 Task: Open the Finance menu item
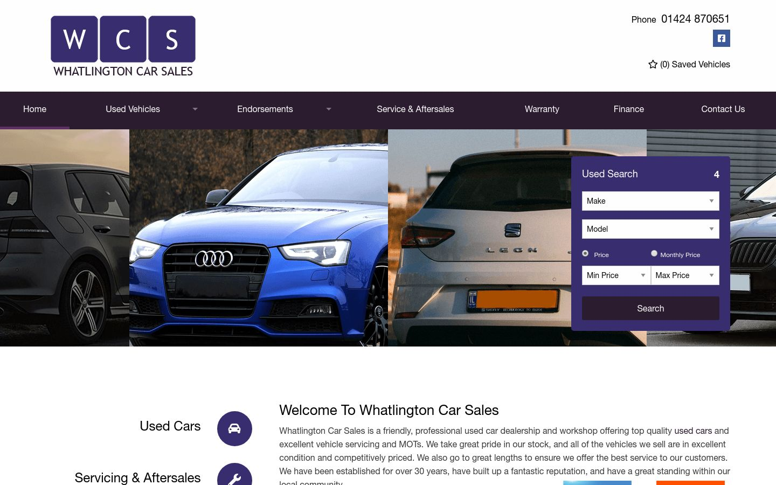(629, 109)
